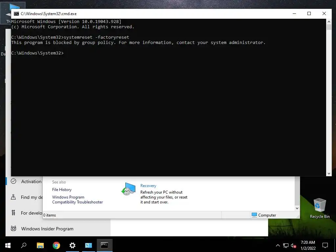Click the muted volume tray icon
This screenshot has width=336, height=252.
[294, 245]
